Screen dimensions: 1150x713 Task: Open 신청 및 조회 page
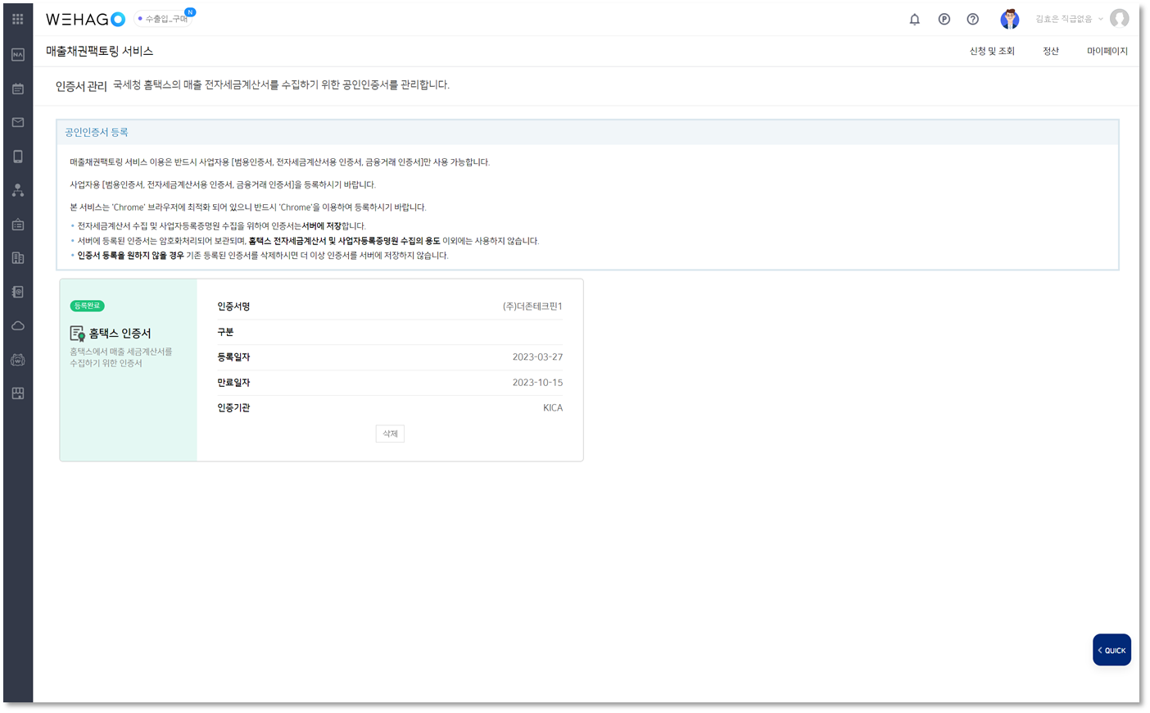pyautogui.click(x=991, y=50)
